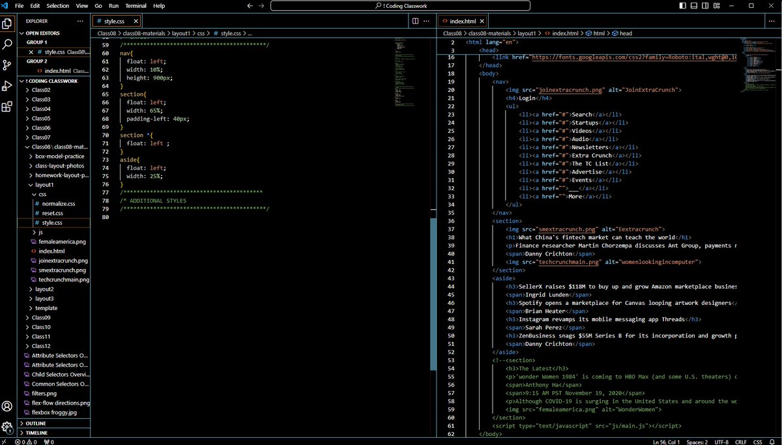Viewport: 782px width, 445px height.
Task: Close the style.css tab
Action: [x=136, y=22]
